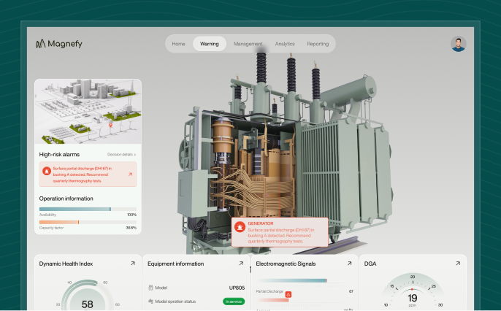Click the Magnefy logo
This screenshot has height=311, width=501.
click(x=58, y=44)
